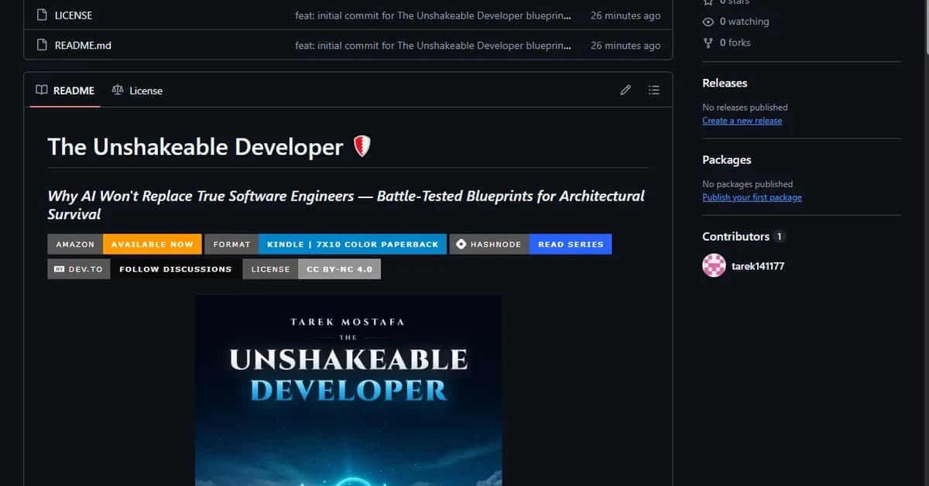Click the Hashnode logo icon in badge
The height and width of the screenshot is (486, 929).
pos(461,245)
